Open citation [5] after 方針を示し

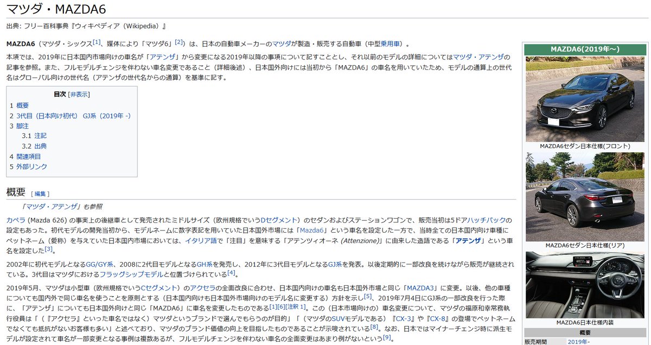pos(367,296)
